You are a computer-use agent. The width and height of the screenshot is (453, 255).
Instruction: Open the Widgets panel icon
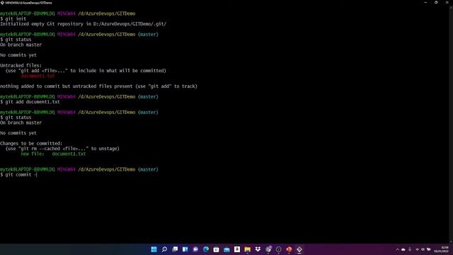click(x=185, y=249)
